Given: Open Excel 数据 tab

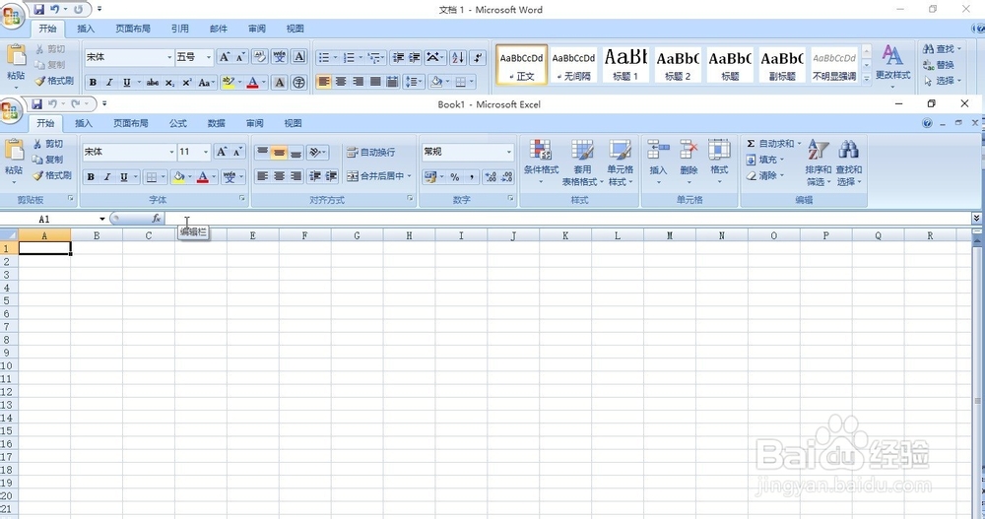Looking at the screenshot, I should tap(216, 123).
